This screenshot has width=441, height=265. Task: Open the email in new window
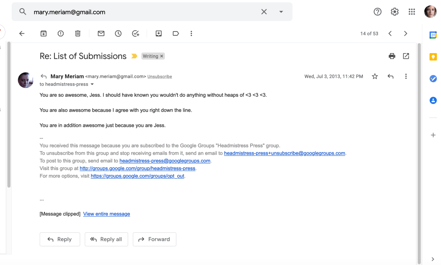click(x=406, y=56)
